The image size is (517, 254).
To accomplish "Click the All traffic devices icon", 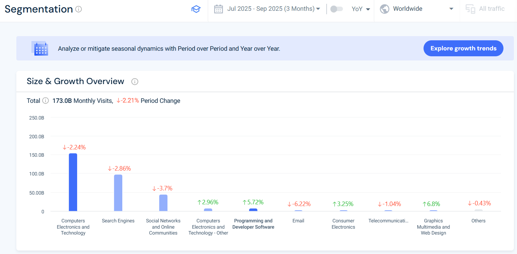I will (470, 9).
